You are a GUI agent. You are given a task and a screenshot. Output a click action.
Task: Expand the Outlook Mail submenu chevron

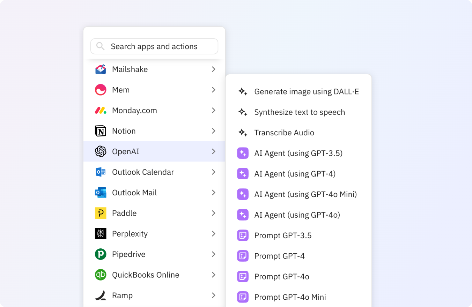pyautogui.click(x=214, y=193)
